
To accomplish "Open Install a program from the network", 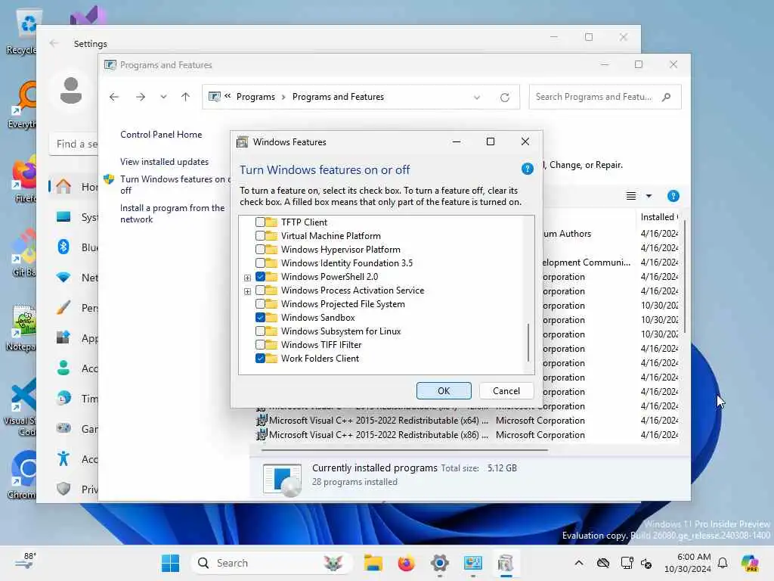I will [172, 213].
